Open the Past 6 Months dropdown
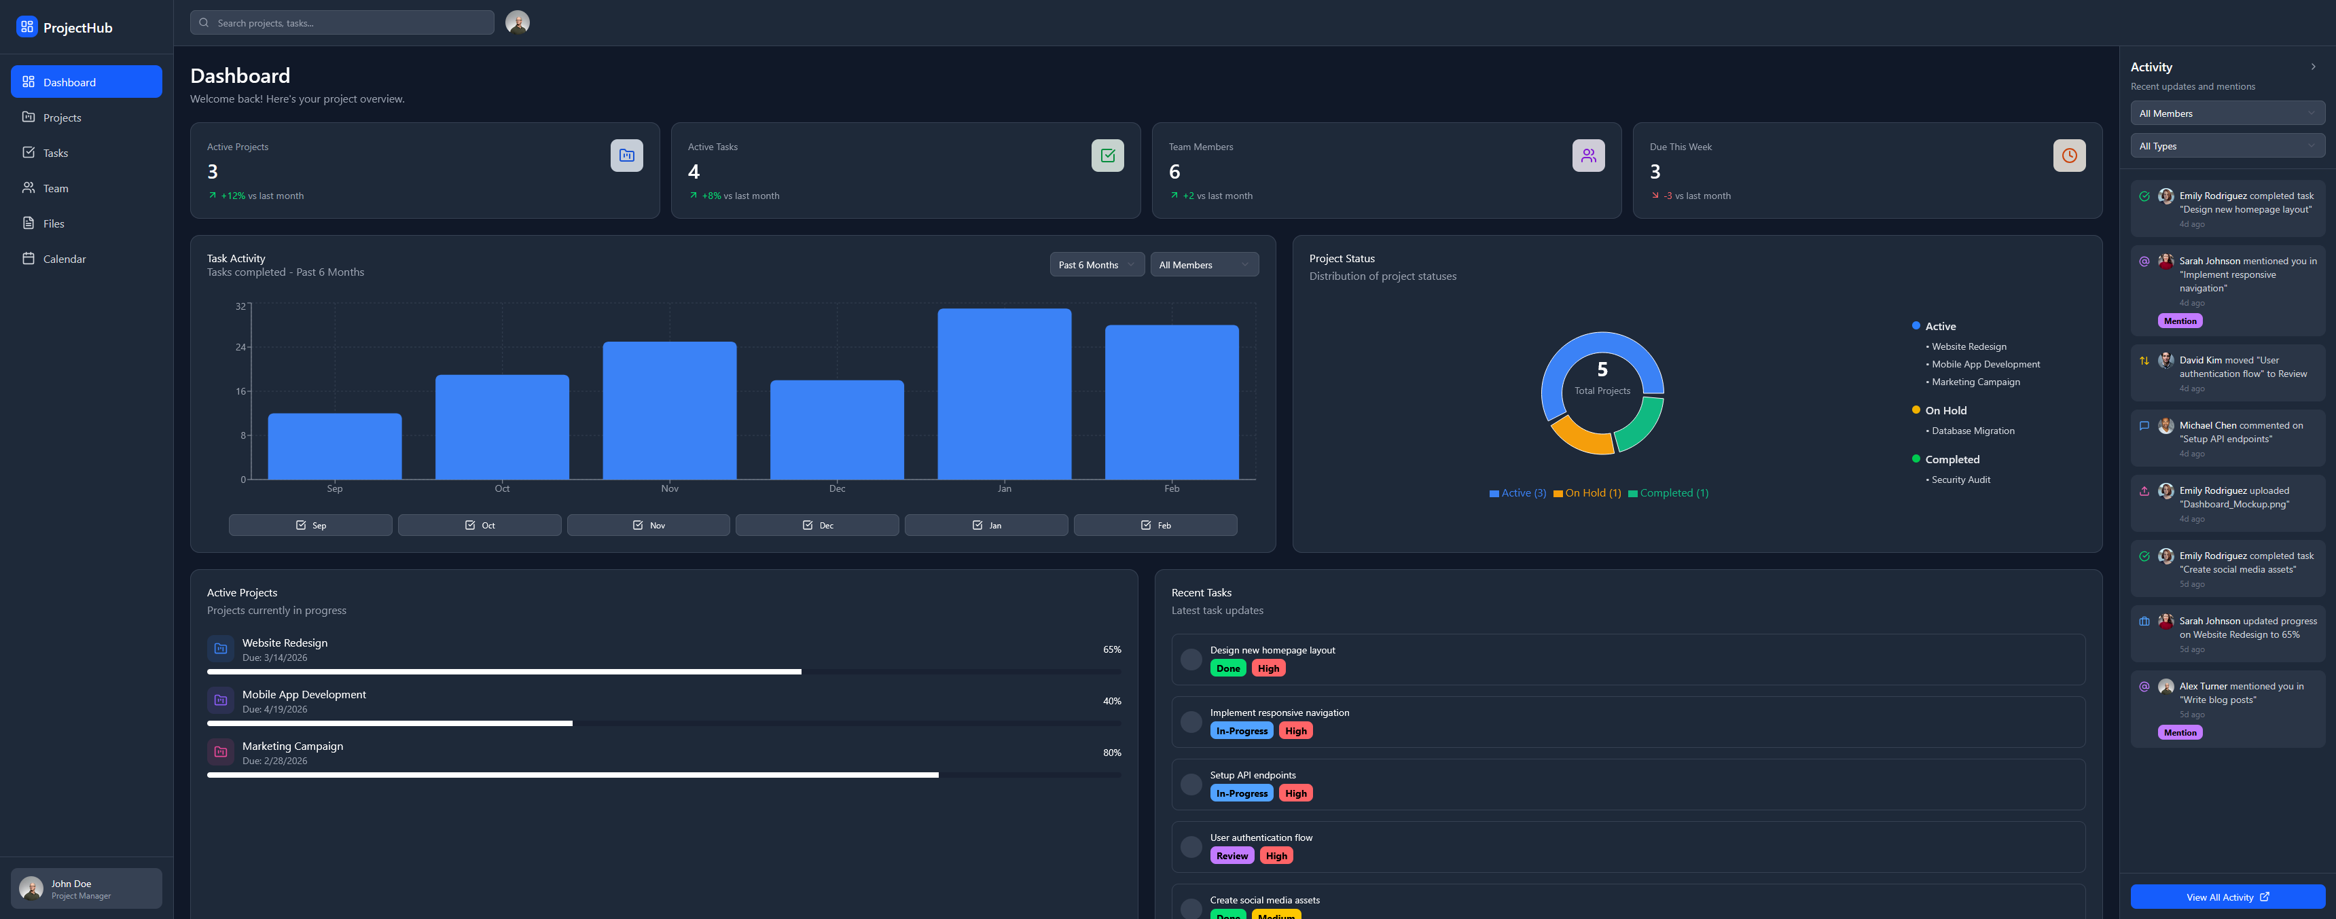Viewport: 2336px width, 919px height. coord(1096,265)
